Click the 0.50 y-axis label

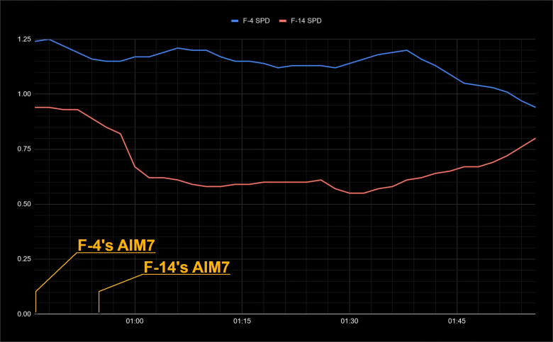(x=23, y=204)
